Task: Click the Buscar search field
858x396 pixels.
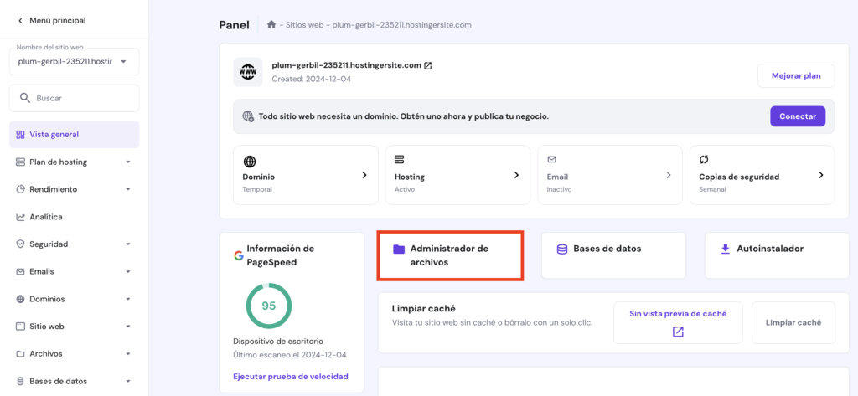Action: [74, 98]
